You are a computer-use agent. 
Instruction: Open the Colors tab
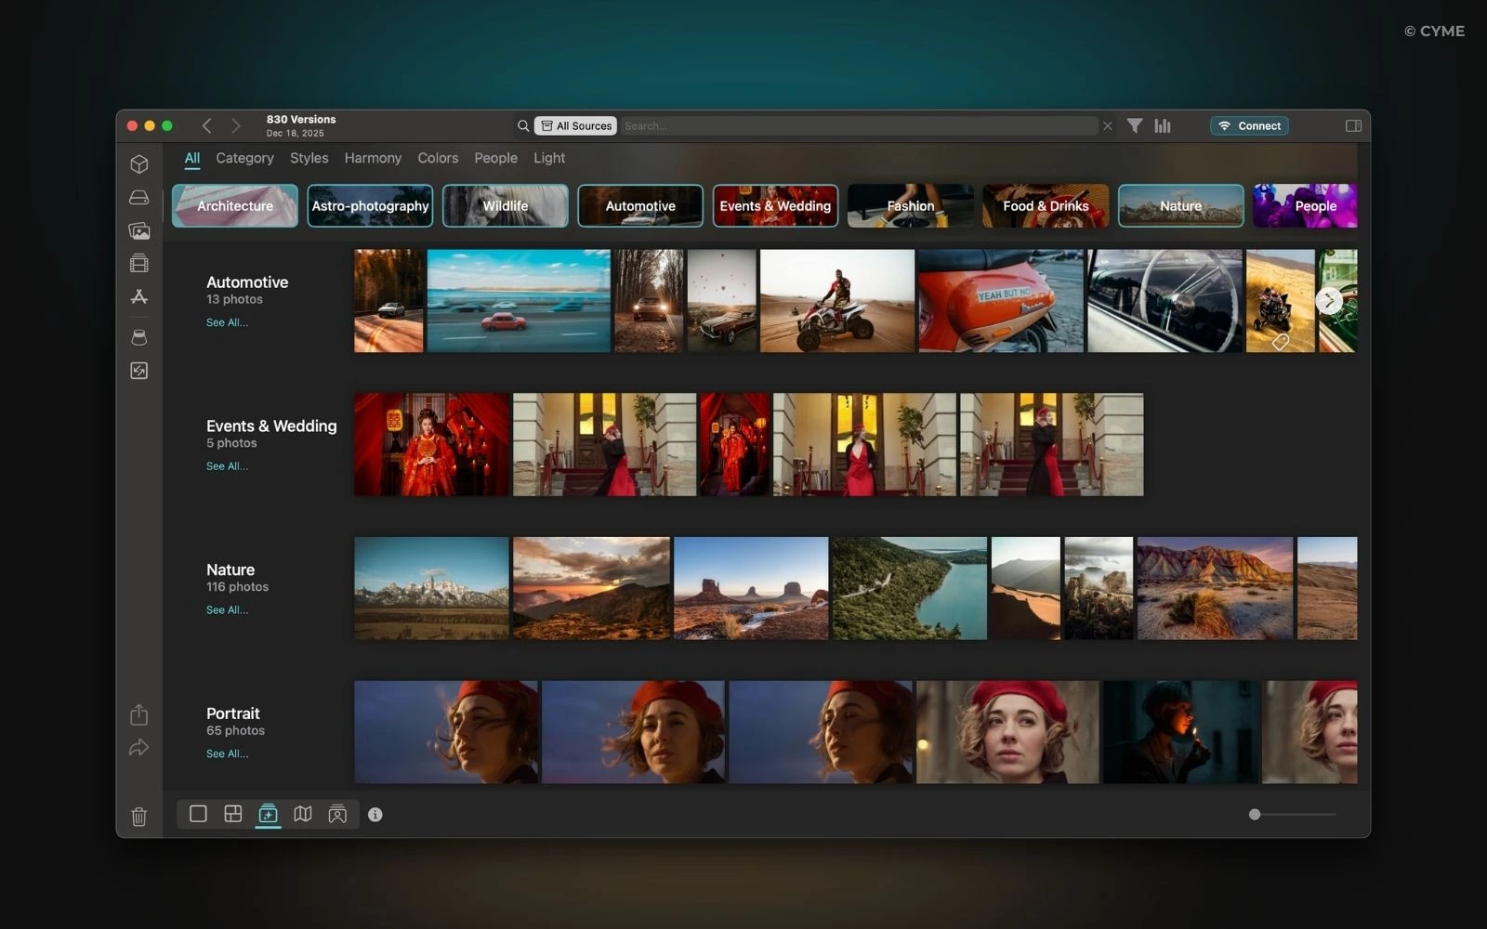(438, 158)
